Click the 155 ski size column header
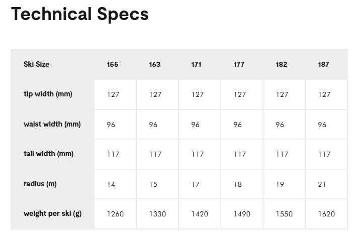The width and height of the screenshot is (359, 238). click(113, 64)
